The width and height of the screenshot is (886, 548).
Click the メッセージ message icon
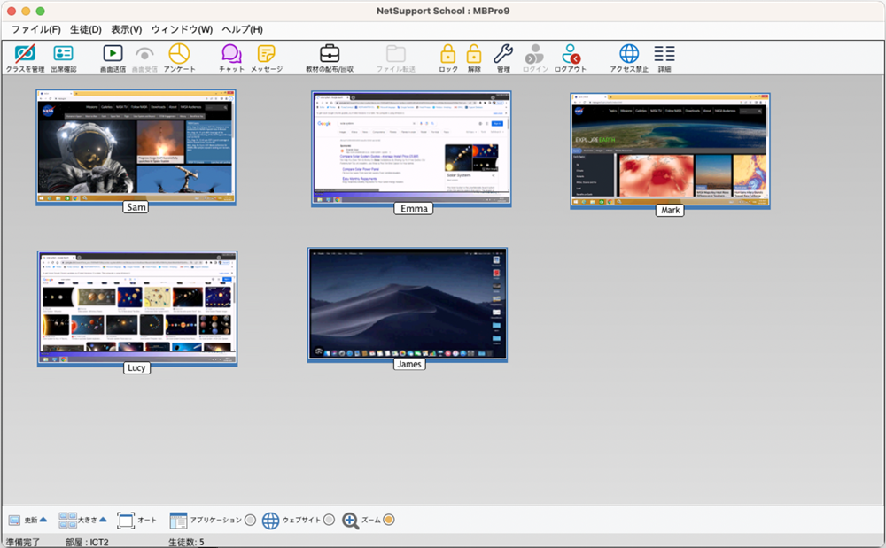[267, 55]
